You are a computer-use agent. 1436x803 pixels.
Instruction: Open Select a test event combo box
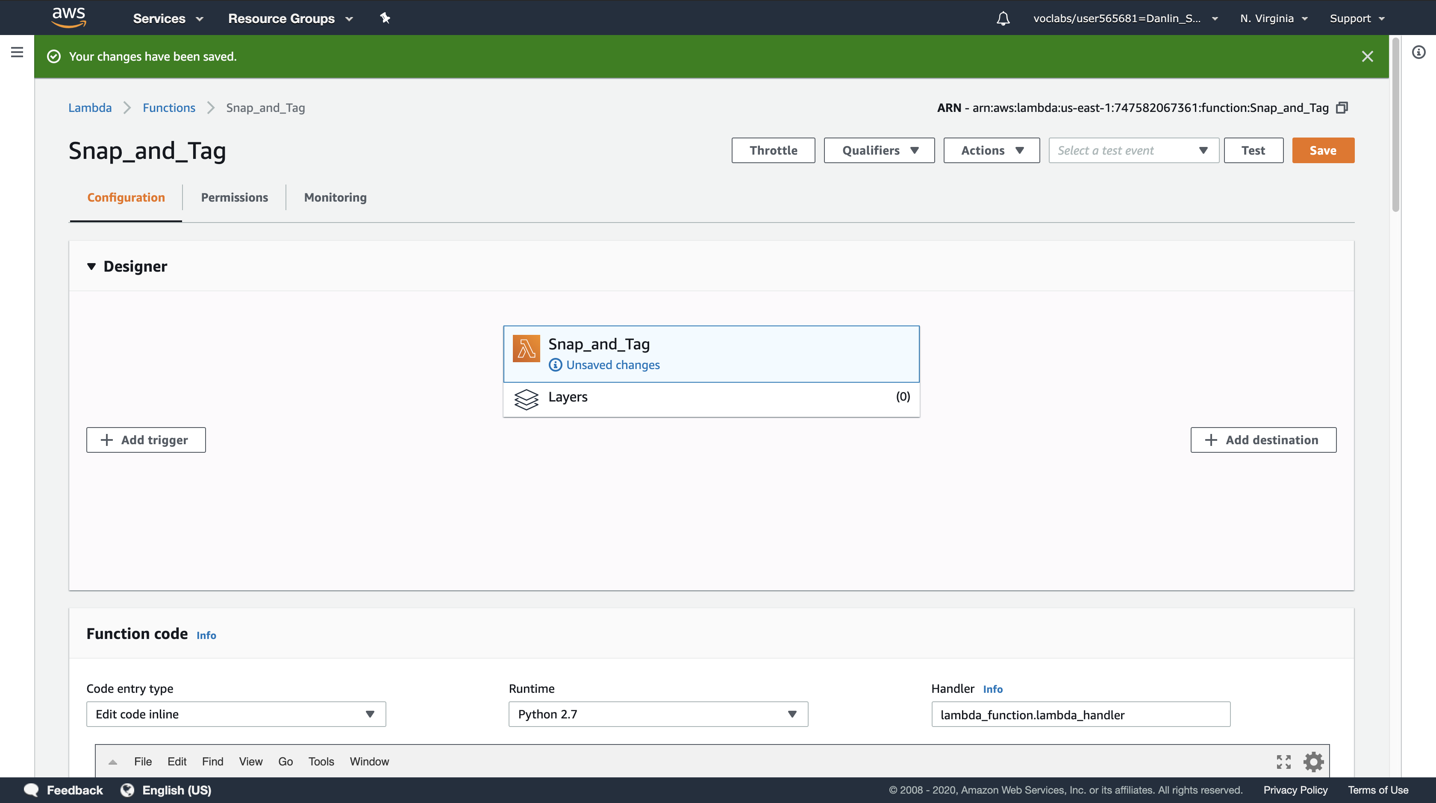(x=1133, y=150)
